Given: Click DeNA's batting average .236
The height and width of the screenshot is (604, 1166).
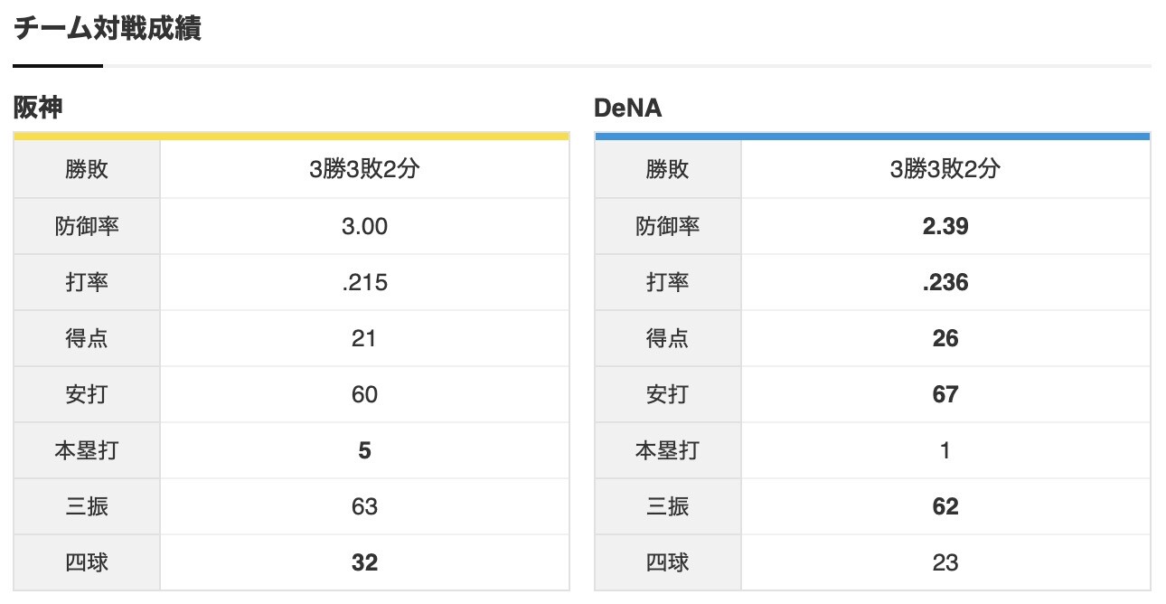Looking at the screenshot, I should tap(945, 282).
